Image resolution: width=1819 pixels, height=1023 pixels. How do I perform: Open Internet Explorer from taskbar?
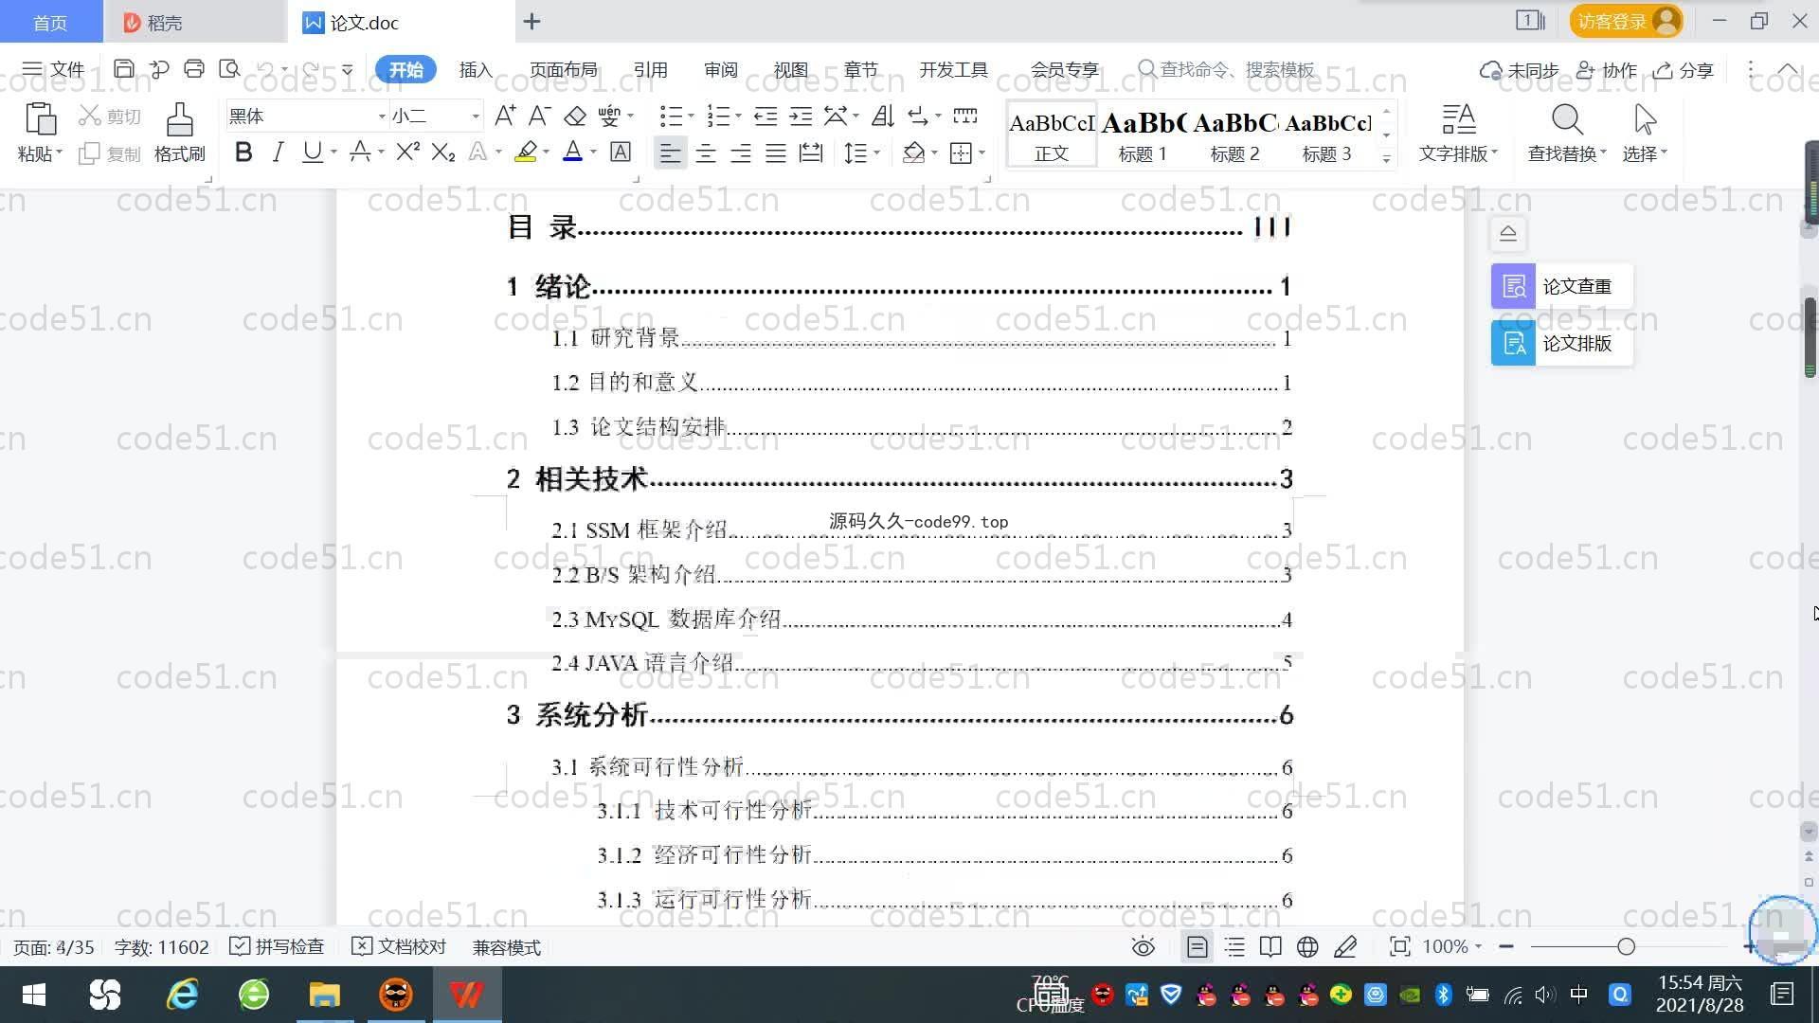(183, 995)
